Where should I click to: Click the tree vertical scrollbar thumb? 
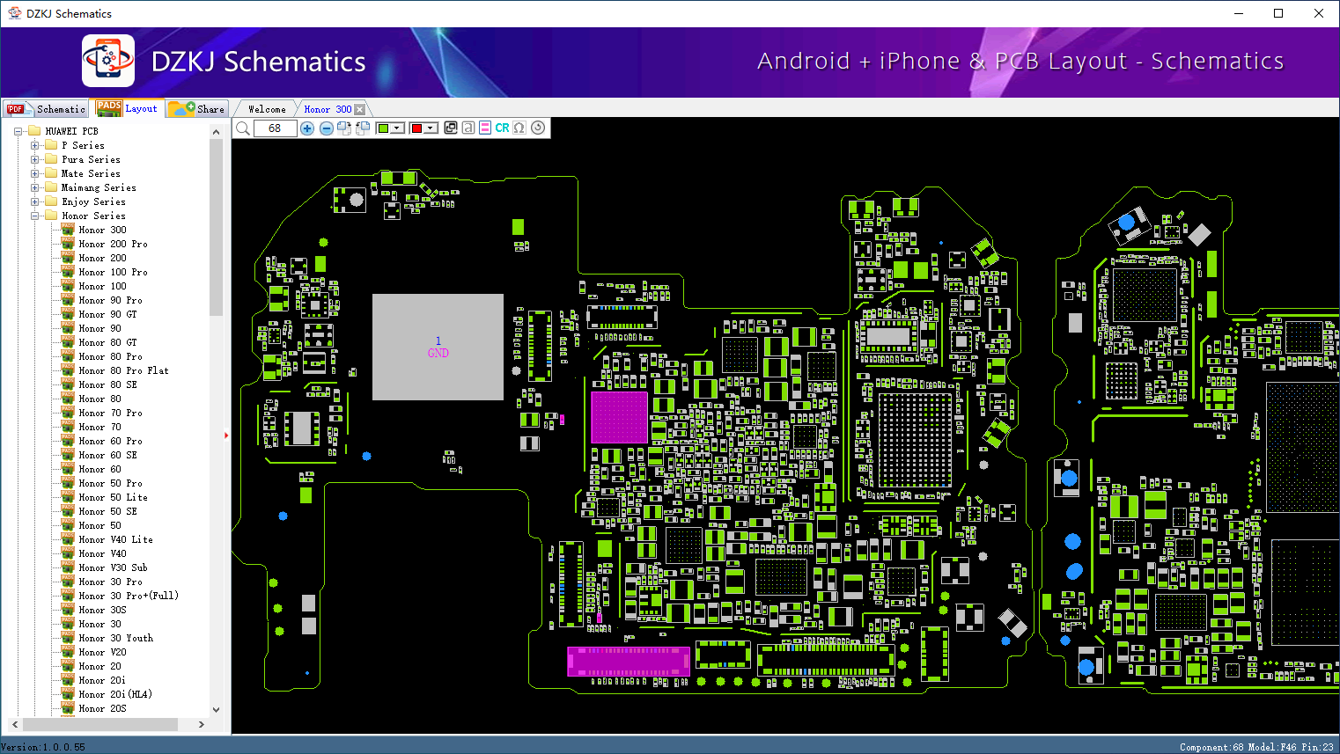(x=216, y=227)
